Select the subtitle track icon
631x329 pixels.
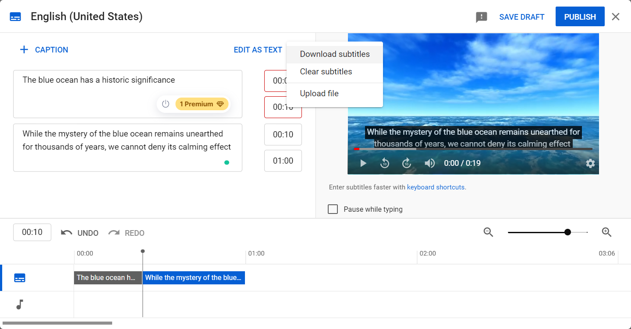coord(20,278)
